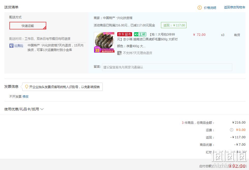Screen dimensions: 249x170
Task: Click the x3 quantity text
Action: coord(223,35)
